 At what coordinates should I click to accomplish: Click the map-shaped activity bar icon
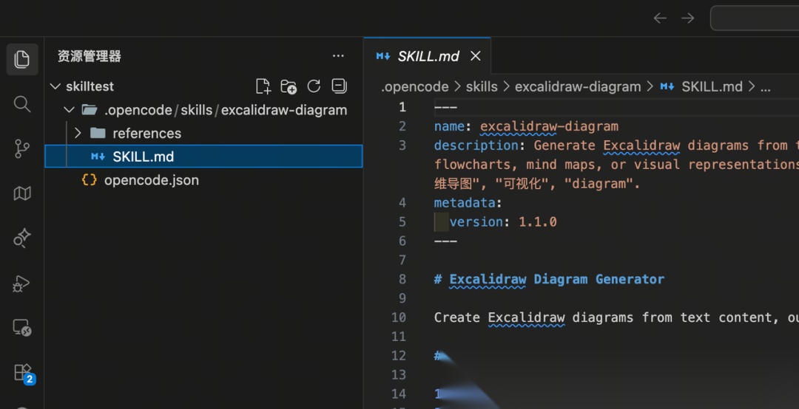pyautogui.click(x=22, y=193)
